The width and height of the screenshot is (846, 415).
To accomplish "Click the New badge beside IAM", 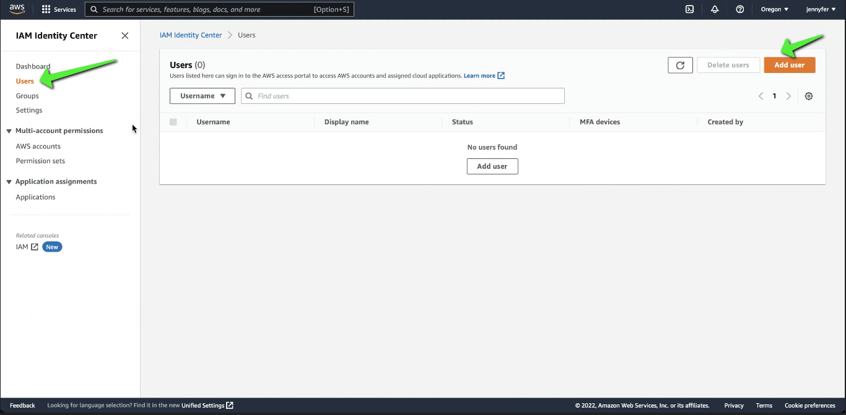I will [x=52, y=247].
